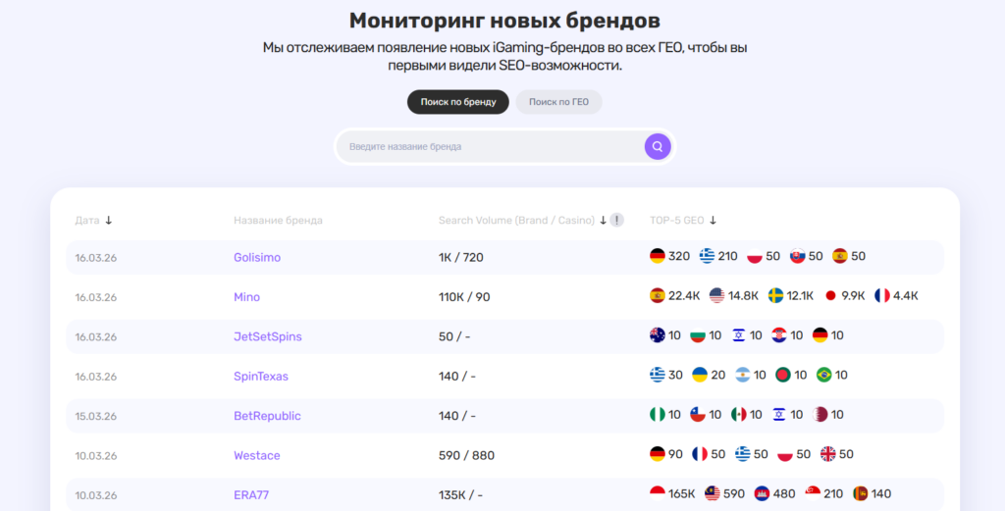Open the SpinTexas brand link
Screen dimensions: 1005x511
(261, 377)
